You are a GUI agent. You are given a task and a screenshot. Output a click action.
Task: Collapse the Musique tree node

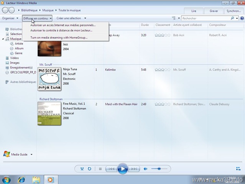pos(3,39)
